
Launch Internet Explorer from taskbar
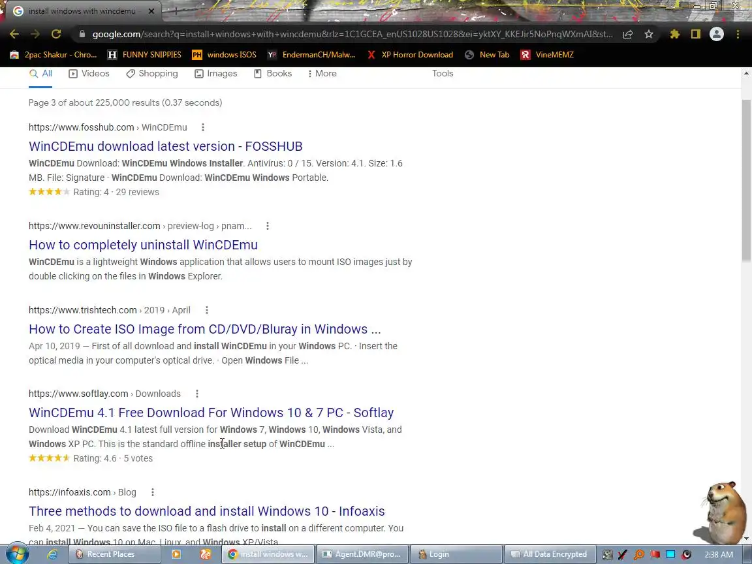[52, 554]
